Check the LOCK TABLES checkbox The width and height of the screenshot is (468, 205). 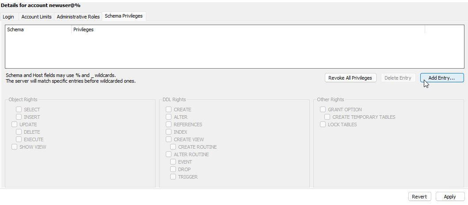[323, 124]
